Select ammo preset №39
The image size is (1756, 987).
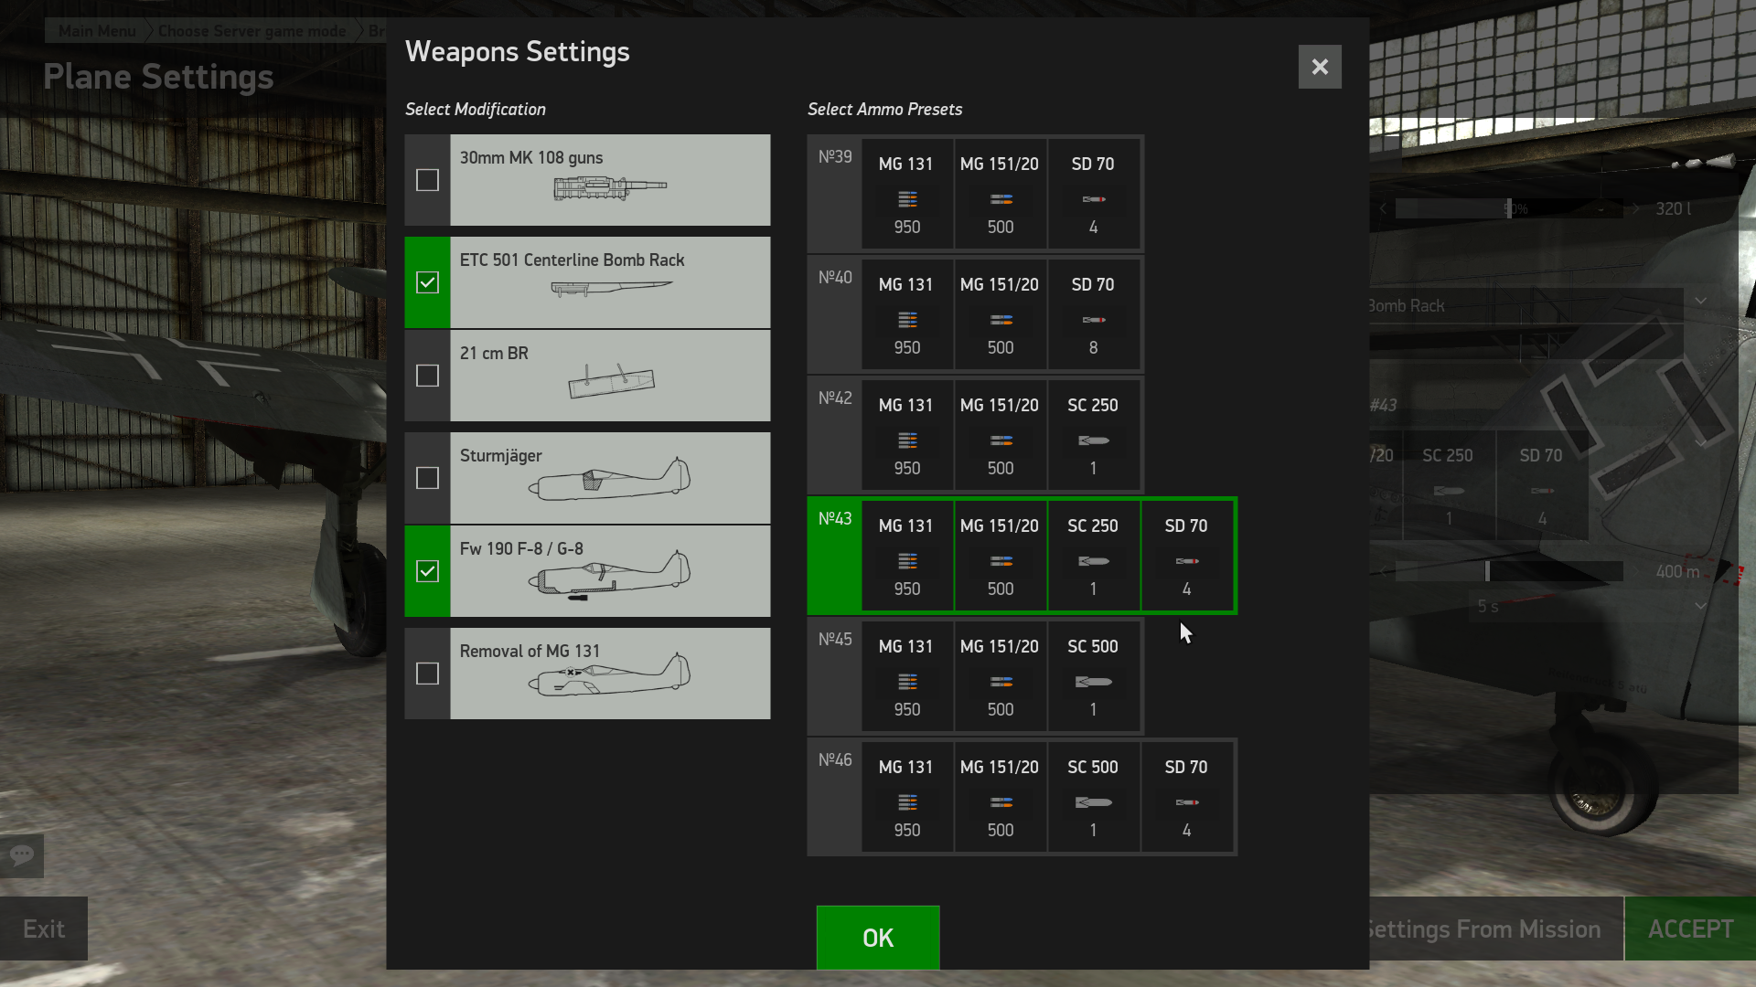pos(975,194)
